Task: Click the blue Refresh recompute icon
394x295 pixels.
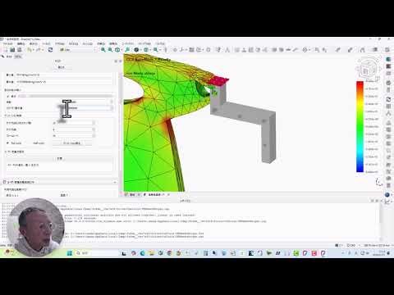Action: (50, 50)
